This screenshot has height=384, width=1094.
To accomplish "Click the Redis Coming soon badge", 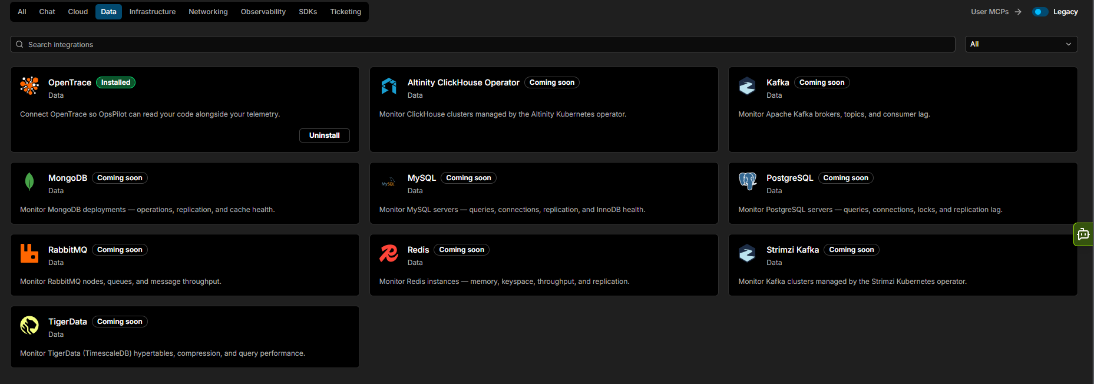I will 461,250.
